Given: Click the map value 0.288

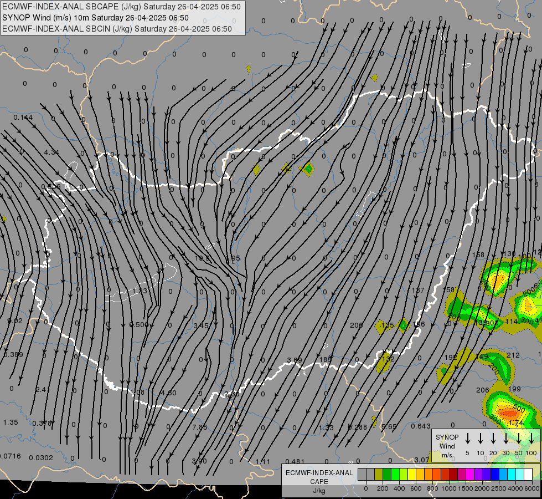Looking at the screenshot, I should pos(358,427).
